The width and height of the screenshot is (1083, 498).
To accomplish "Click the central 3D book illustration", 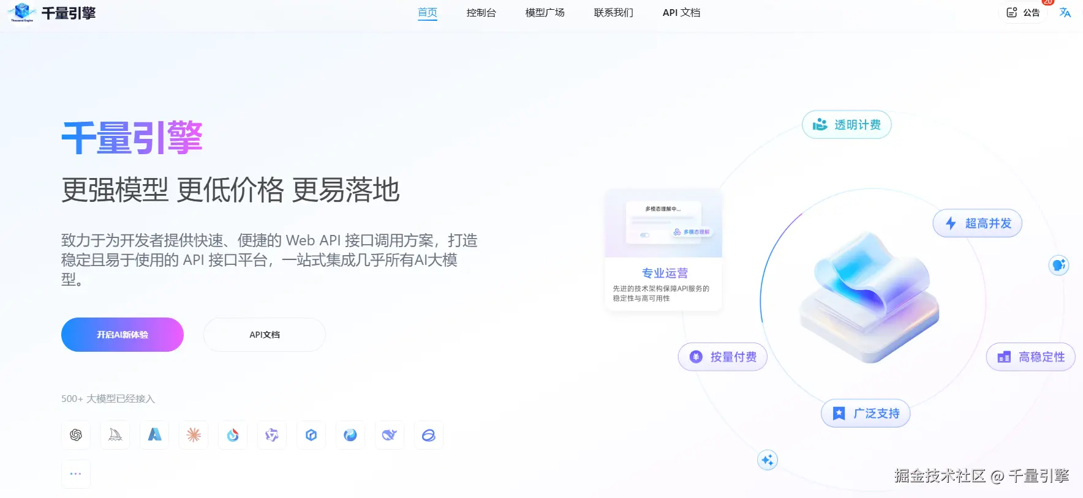I will (x=870, y=297).
